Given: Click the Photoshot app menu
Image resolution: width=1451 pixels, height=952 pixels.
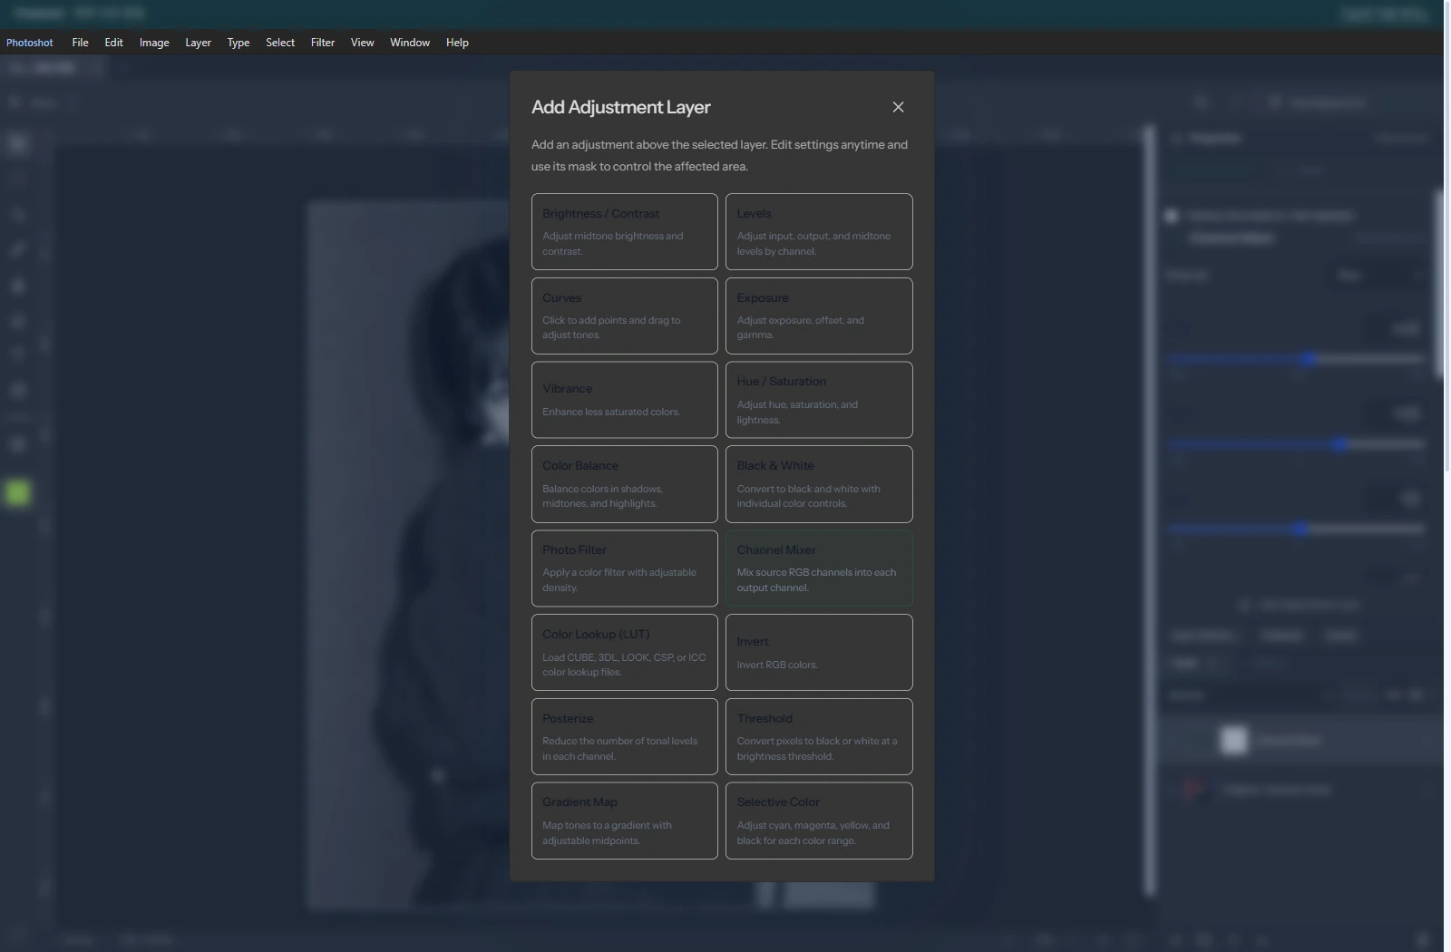Looking at the screenshot, I should tap(30, 43).
